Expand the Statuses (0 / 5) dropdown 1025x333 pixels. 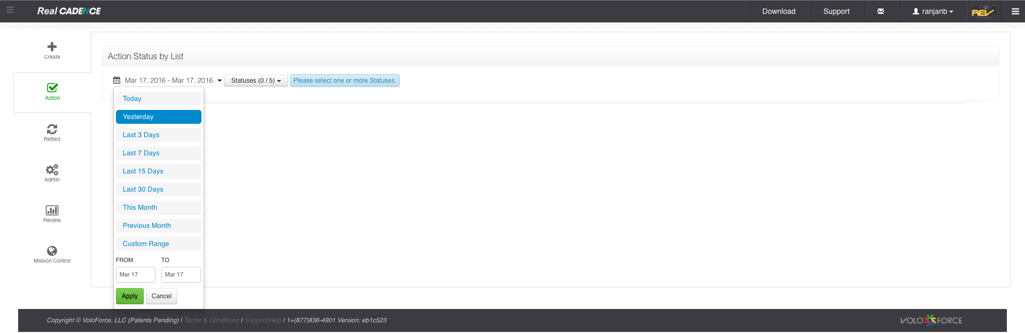click(x=255, y=81)
